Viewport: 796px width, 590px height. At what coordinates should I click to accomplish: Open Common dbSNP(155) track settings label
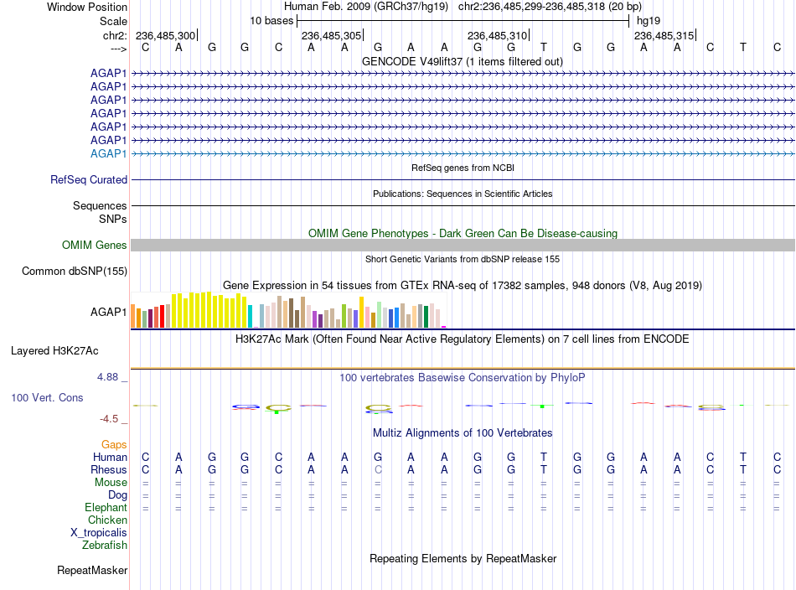click(x=75, y=272)
